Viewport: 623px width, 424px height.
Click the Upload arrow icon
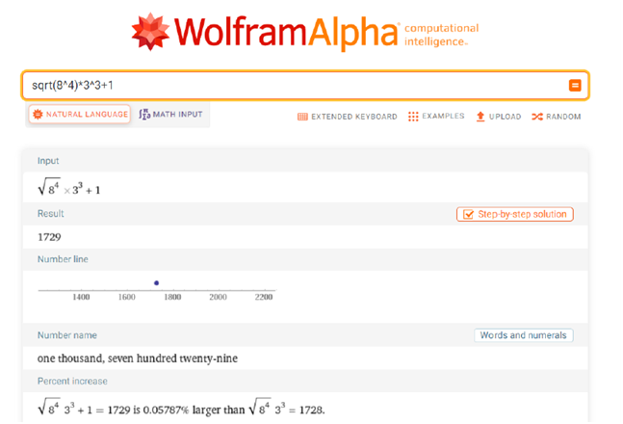[480, 117]
